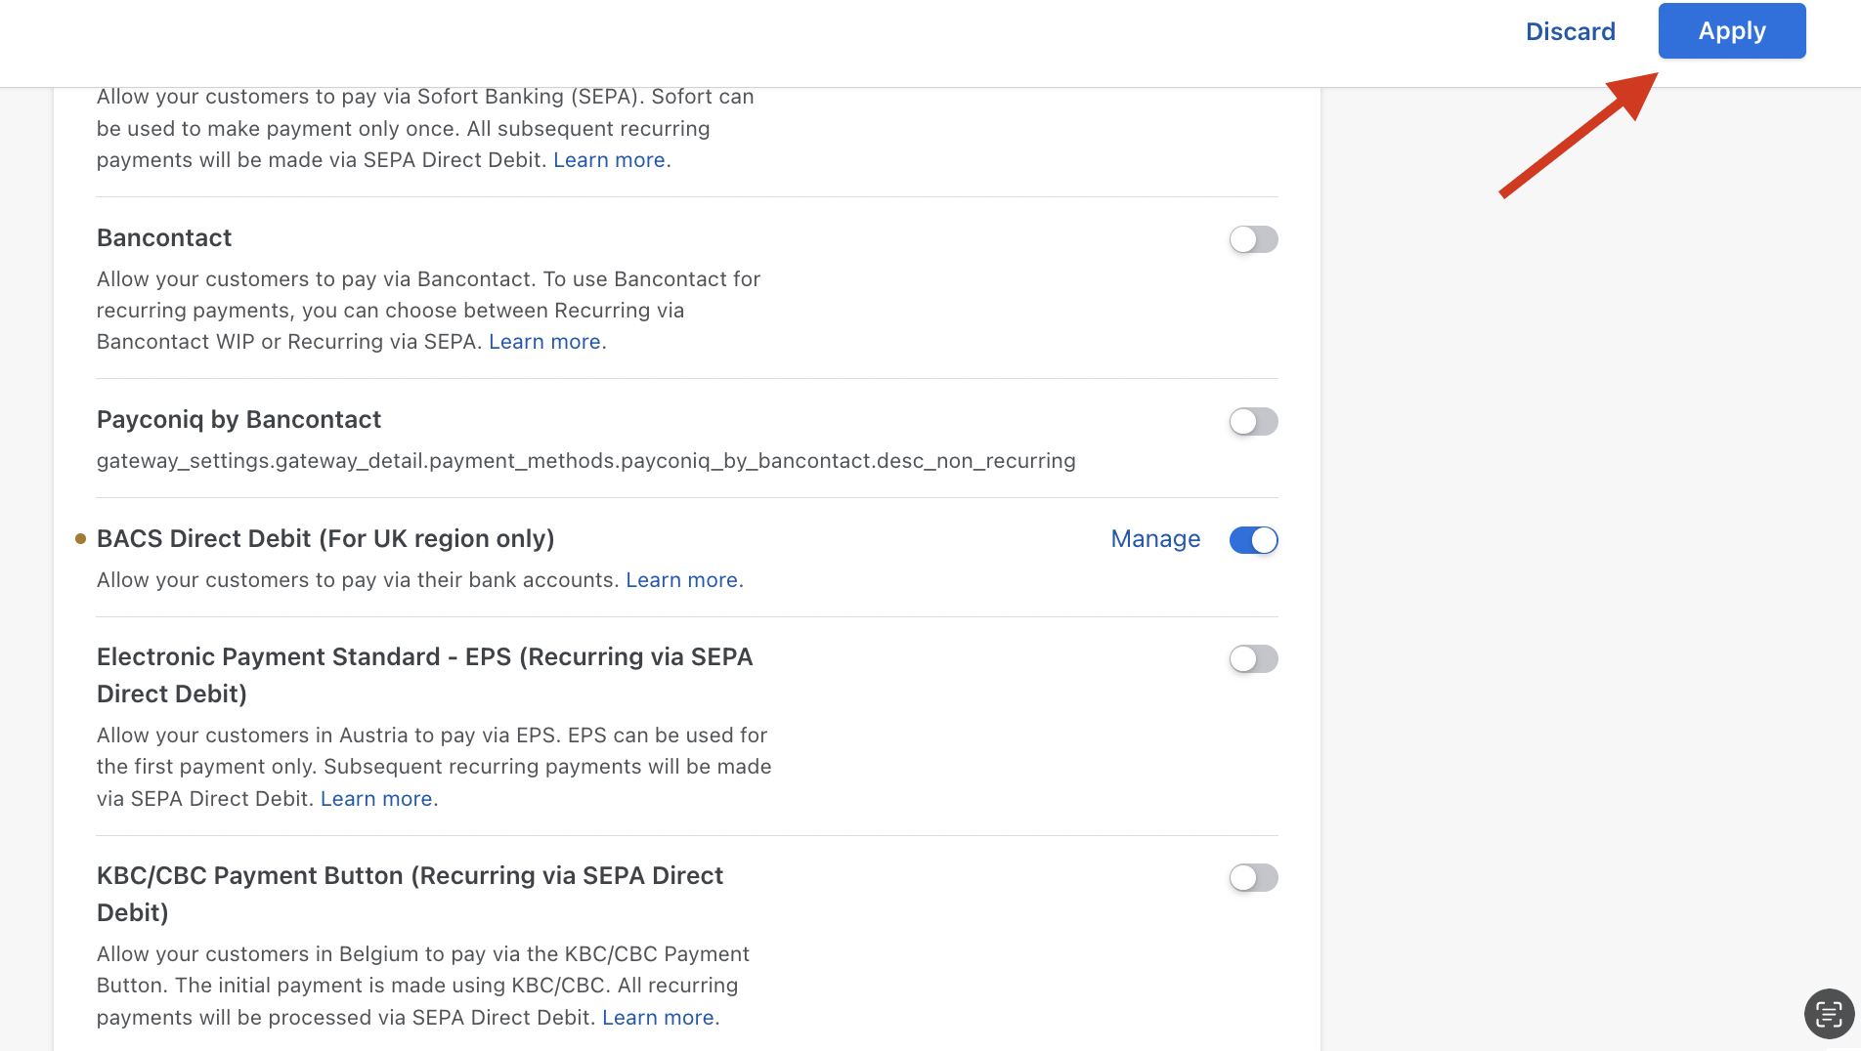Open Learn more link for Sofort Banking
This screenshot has height=1051, width=1861.
[609, 160]
